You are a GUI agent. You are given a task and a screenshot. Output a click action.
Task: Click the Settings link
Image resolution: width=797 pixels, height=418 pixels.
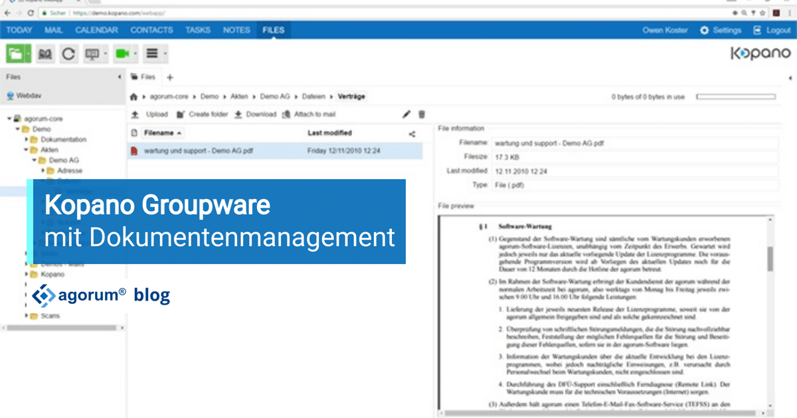pos(727,31)
